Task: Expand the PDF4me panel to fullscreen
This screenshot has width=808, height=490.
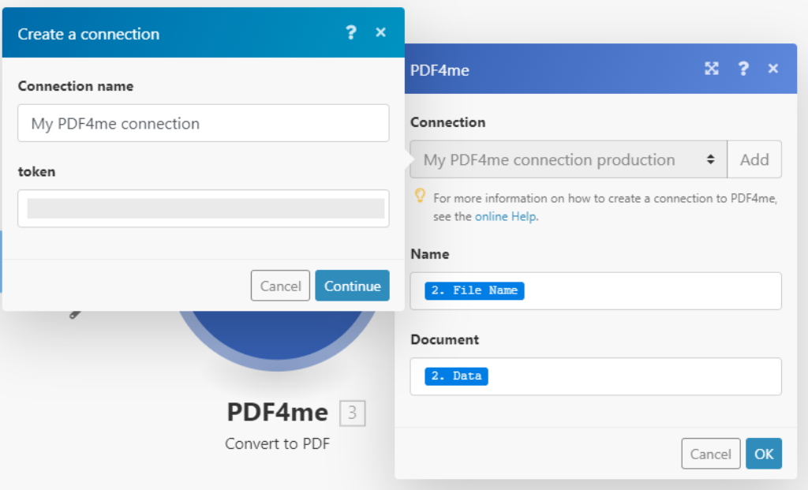Action: coord(712,69)
